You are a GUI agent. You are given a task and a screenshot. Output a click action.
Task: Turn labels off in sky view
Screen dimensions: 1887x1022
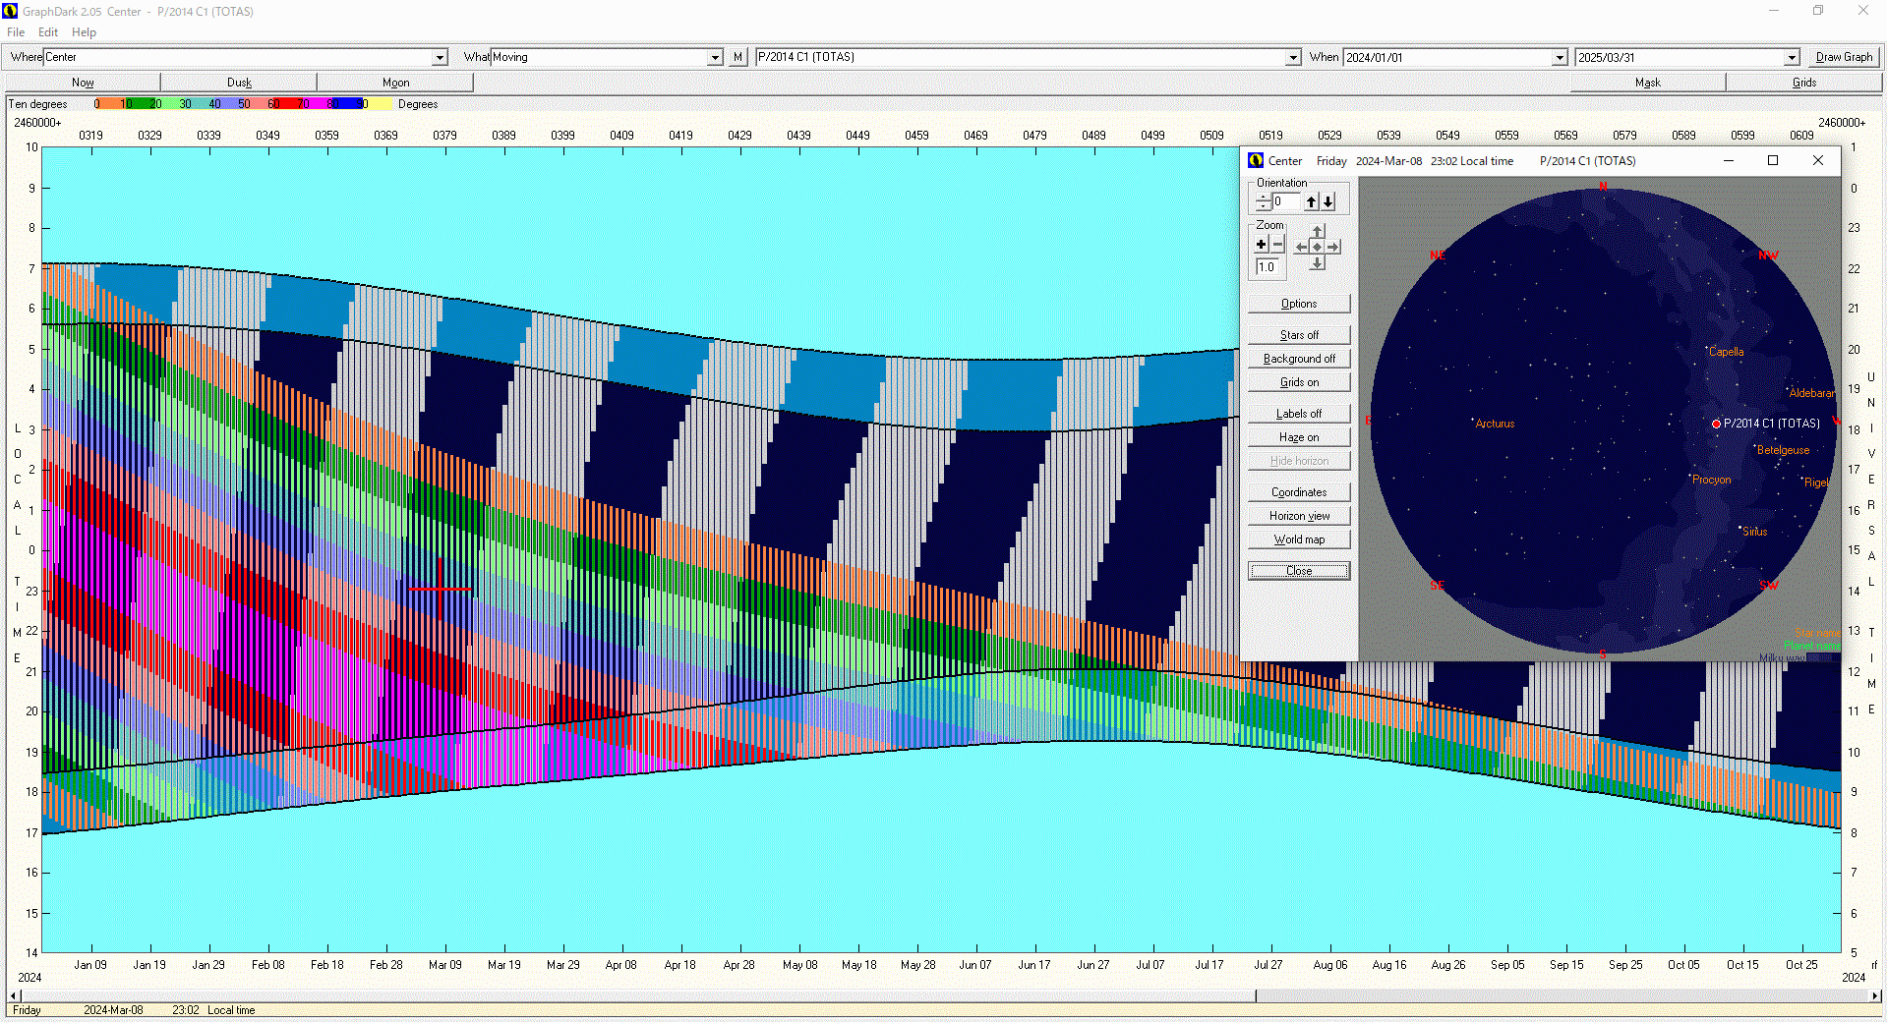[1299, 414]
